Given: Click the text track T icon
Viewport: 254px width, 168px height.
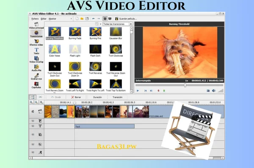Looking at the screenshot, I should point(40,126).
